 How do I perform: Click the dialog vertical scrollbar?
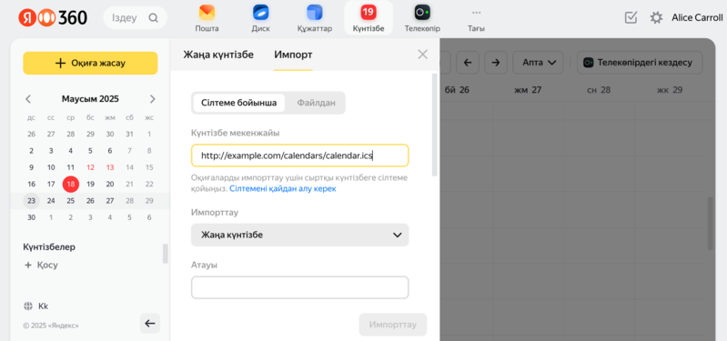(x=434, y=125)
